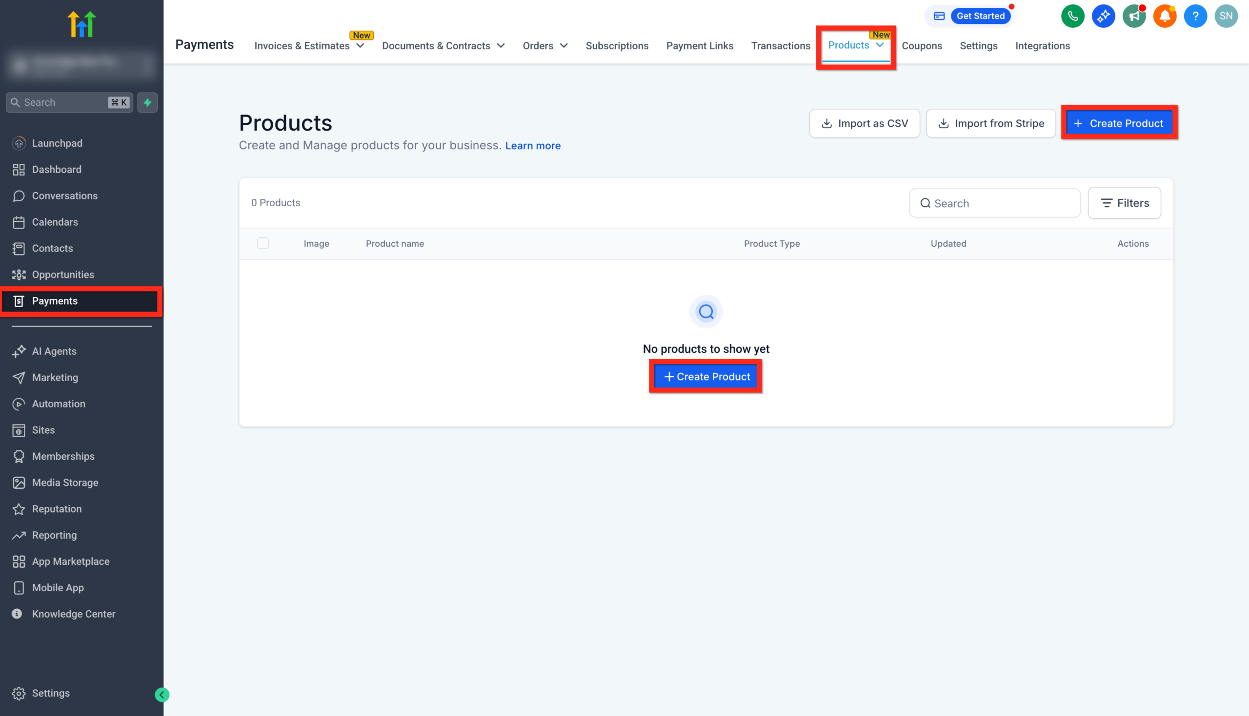1249x716 pixels.
Task: Collapse the sidebar with the green arrow toggle
Action: click(x=161, y=695)
